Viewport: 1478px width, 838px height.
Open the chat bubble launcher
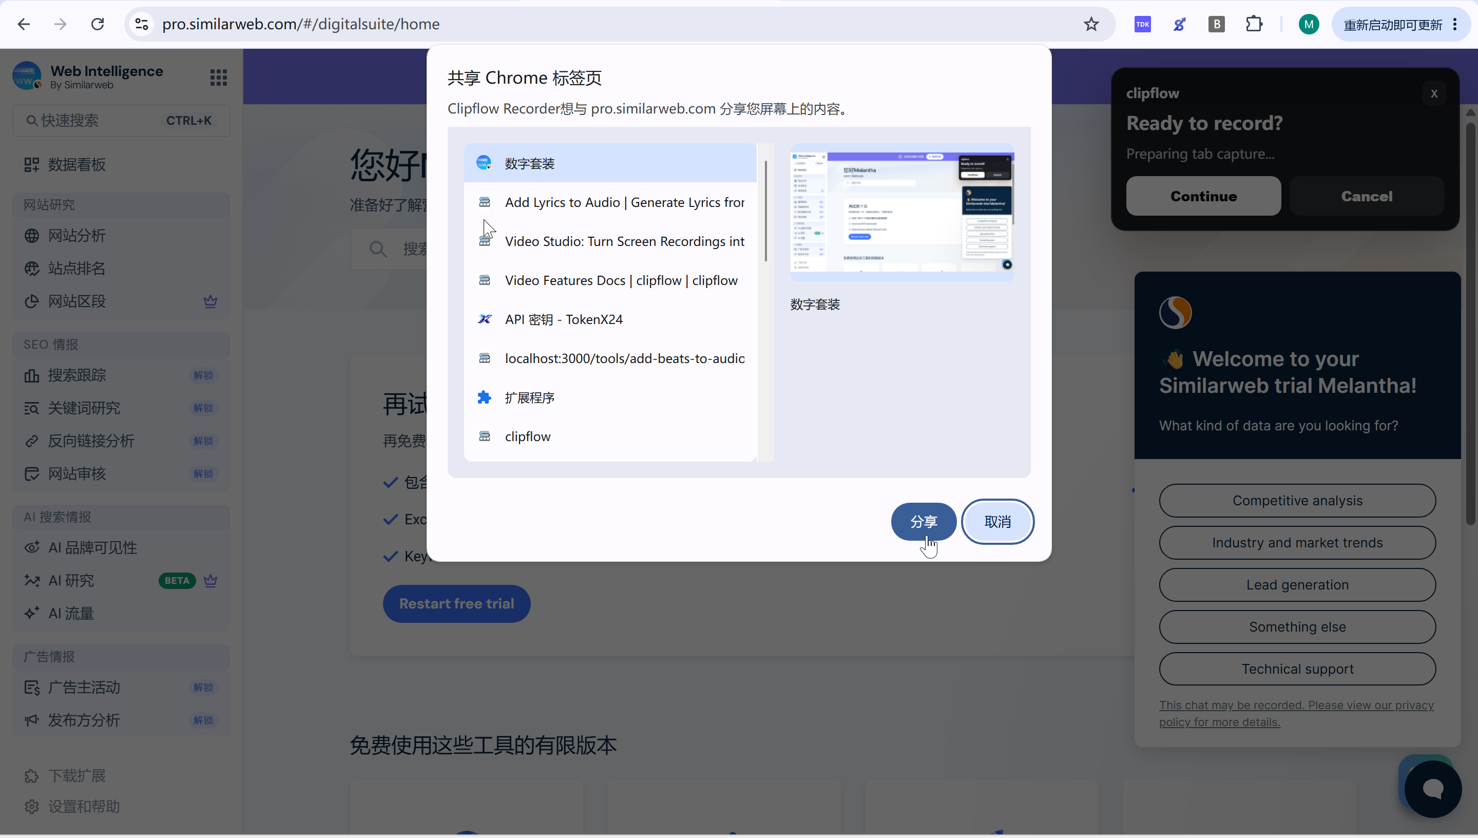(x=1432, y=789)
